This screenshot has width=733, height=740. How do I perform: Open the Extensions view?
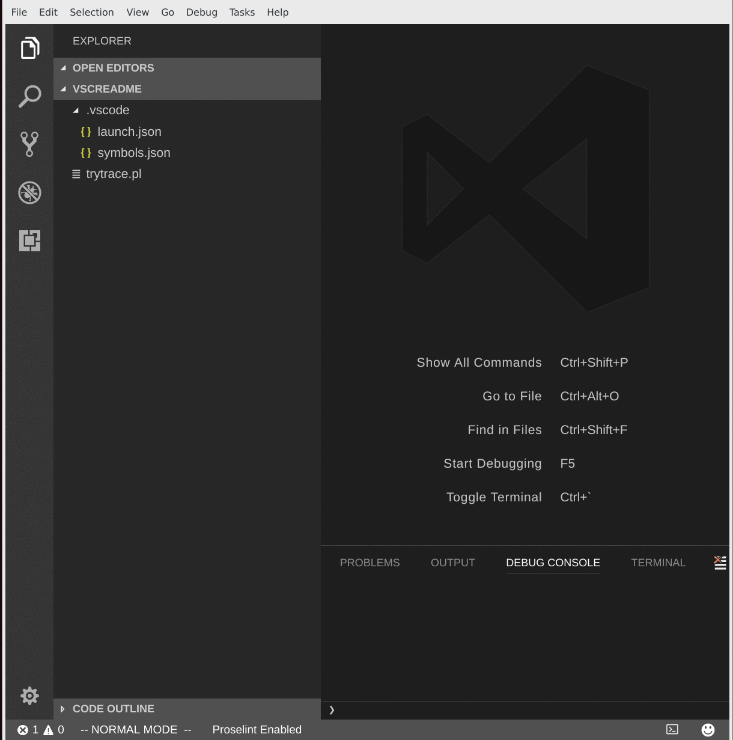click(29, 240)
